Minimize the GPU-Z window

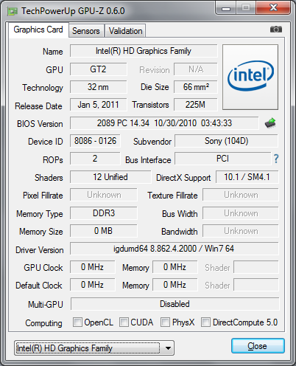click(226, 8)
